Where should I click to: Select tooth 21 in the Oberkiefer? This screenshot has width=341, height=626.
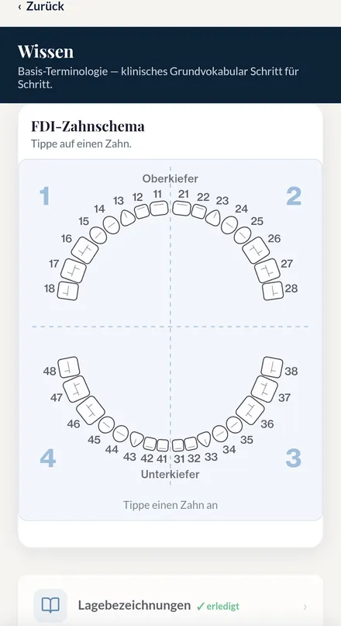click(181, 209)
